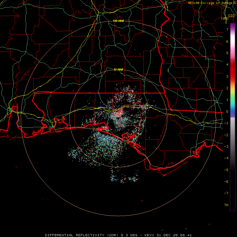The width and height of the screenshot is (237, 237).
Task: Click the -5 value on color scale
Action: pos(226,170)
